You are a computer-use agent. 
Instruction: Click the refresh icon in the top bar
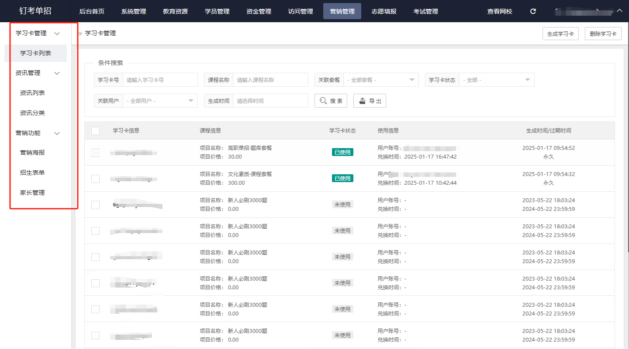tap(533, 11)
